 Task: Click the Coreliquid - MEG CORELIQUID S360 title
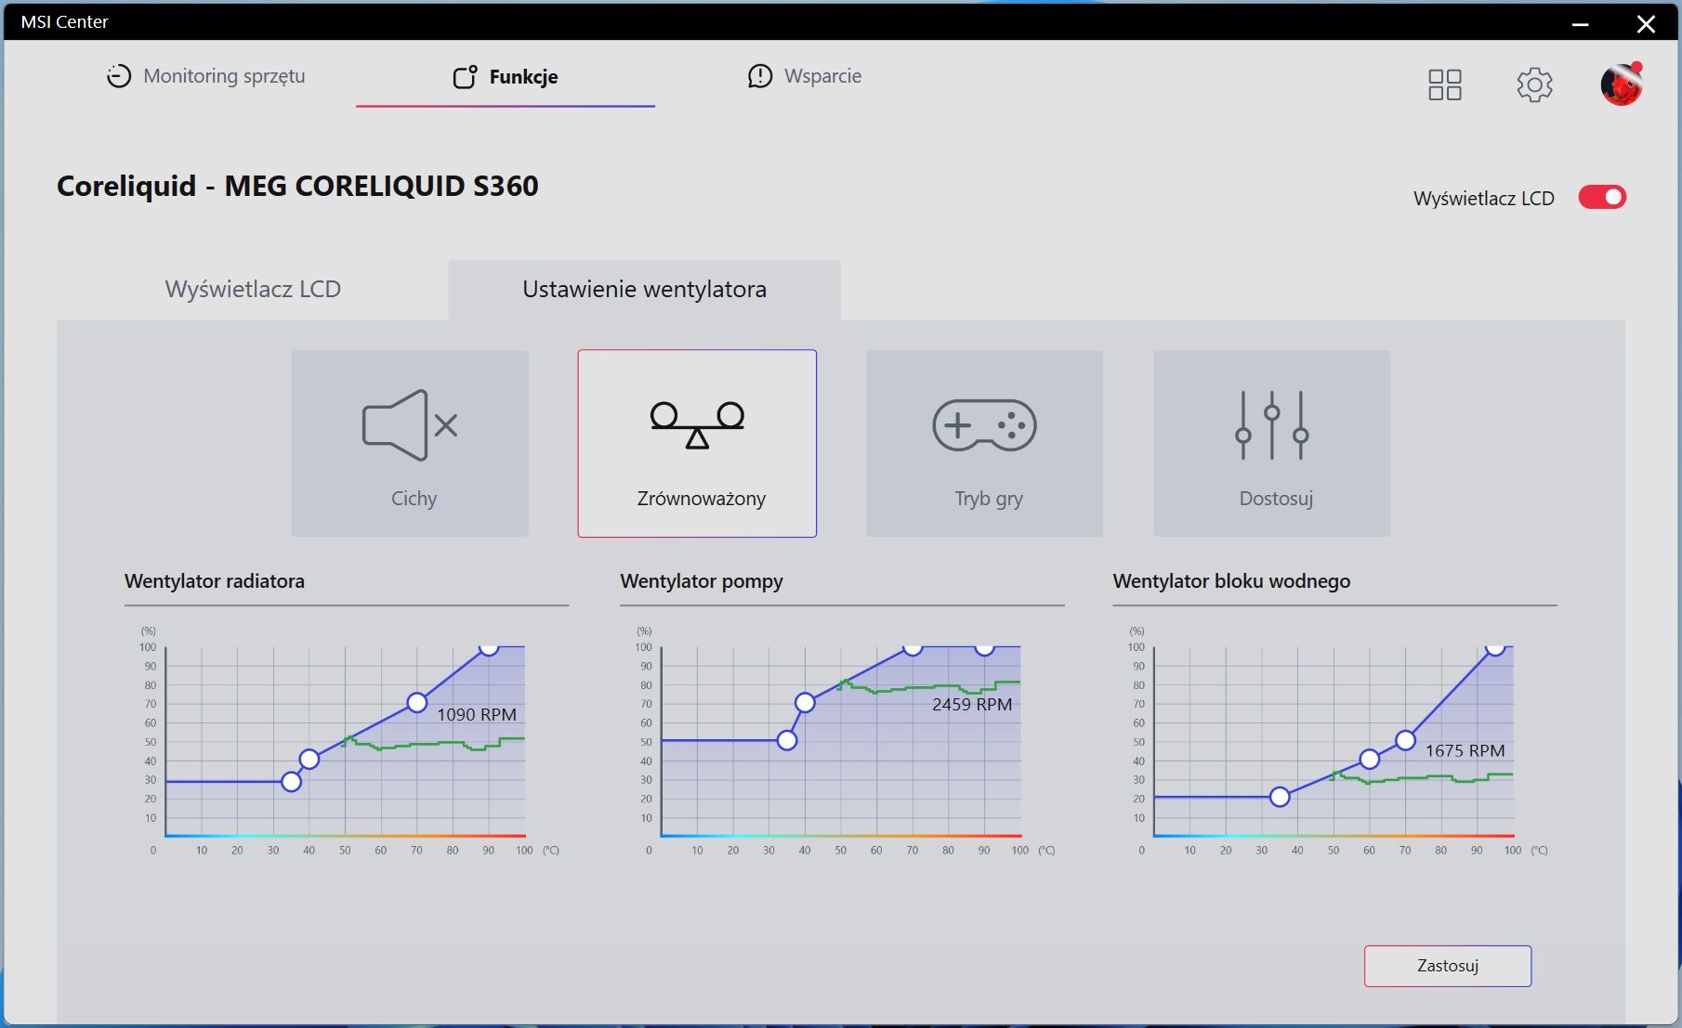297,186
